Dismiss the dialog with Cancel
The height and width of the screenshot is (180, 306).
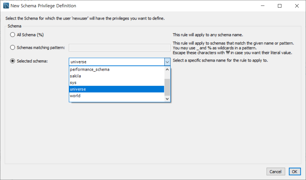[276, 172]
